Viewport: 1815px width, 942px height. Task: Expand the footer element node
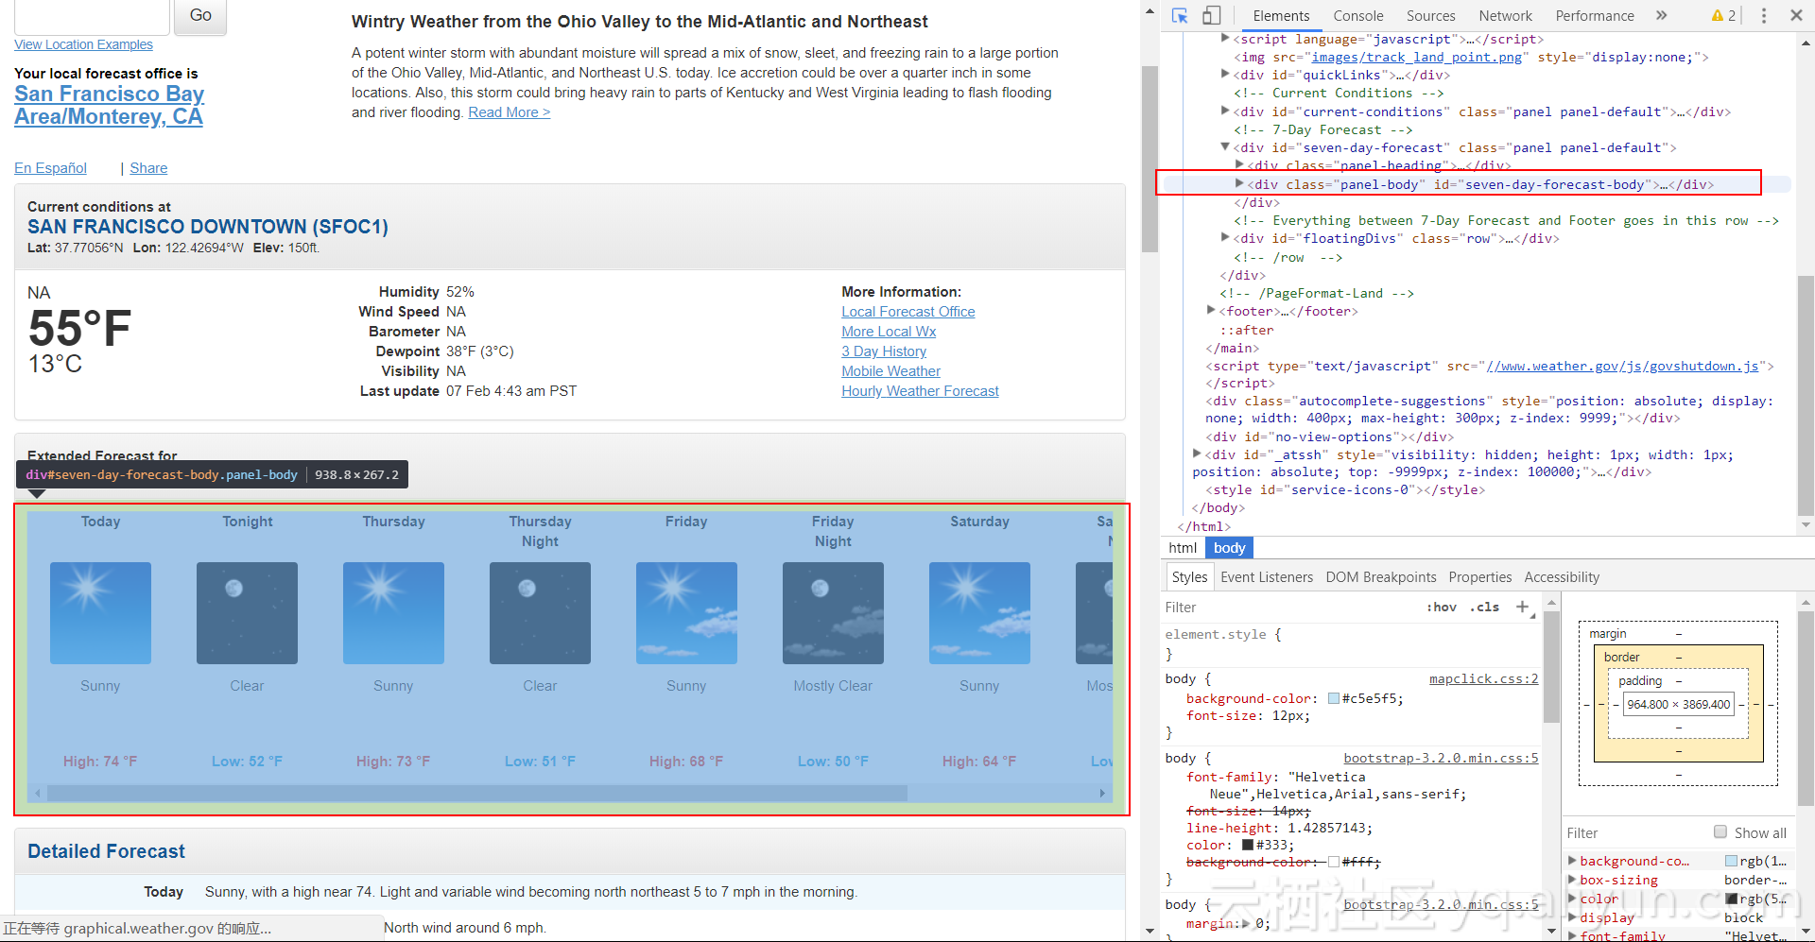point(1211,310)
